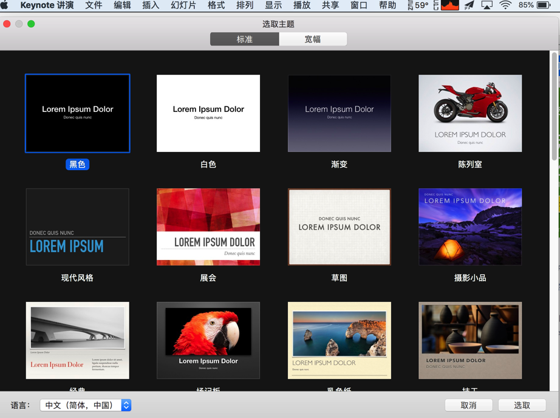Click the 白色 theme label

(208, 164)
